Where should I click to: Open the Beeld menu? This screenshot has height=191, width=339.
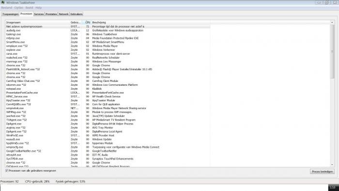(x=30, y=8)
